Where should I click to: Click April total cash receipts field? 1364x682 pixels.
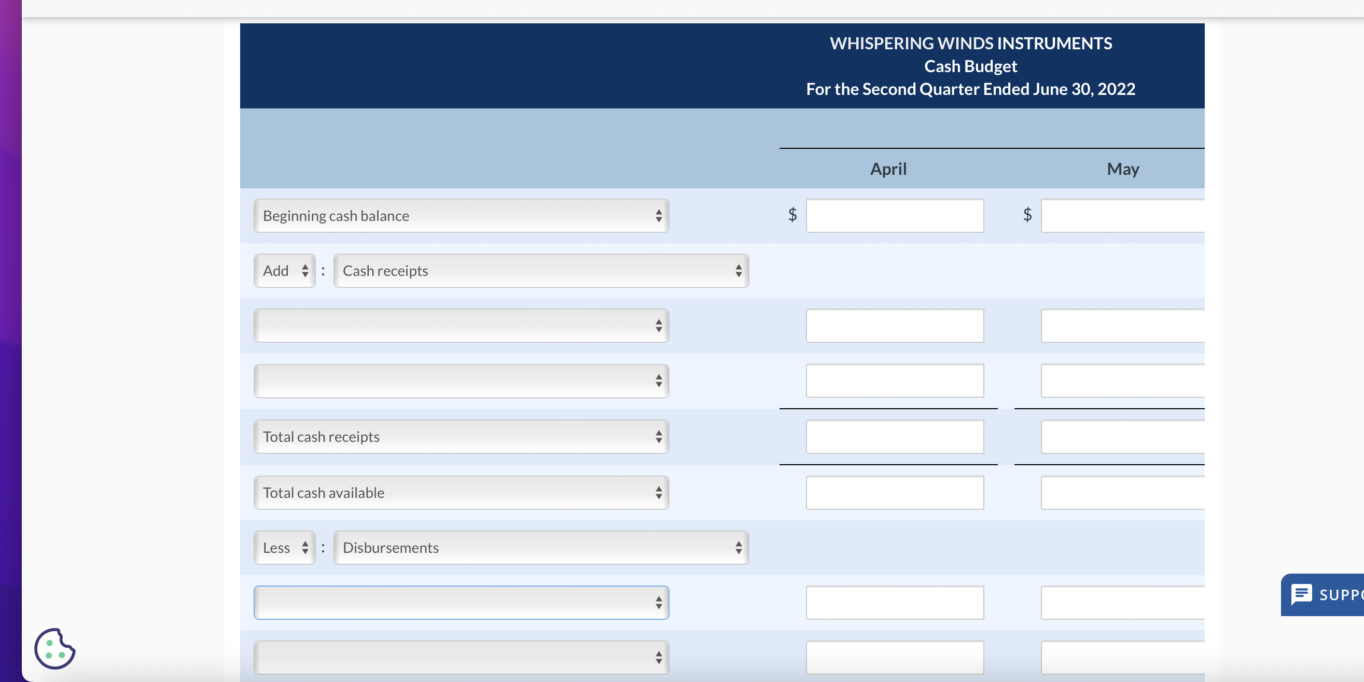coord(894,437)
